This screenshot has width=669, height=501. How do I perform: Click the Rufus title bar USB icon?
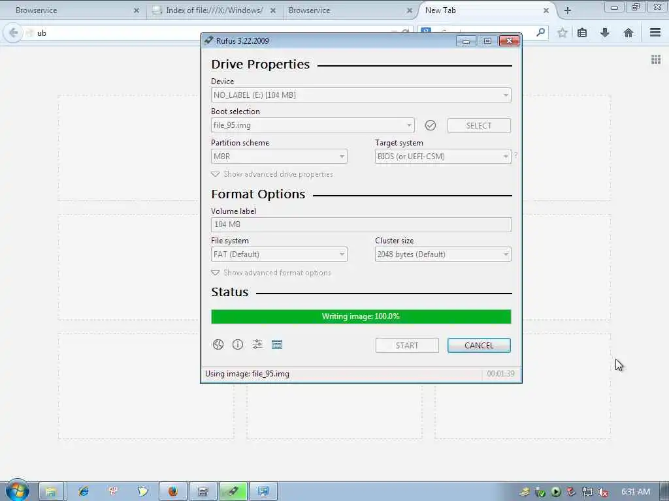(x=208, y=40)
